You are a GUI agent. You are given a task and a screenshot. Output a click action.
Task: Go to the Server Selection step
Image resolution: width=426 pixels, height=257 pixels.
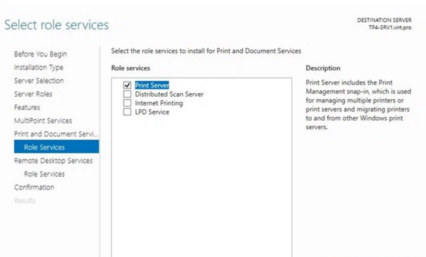[x=39, y=80]
